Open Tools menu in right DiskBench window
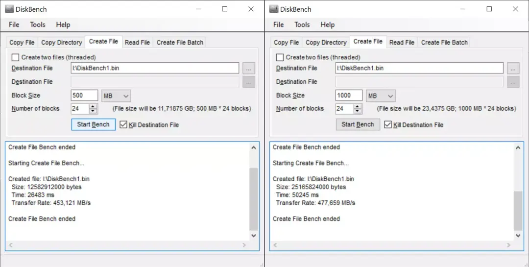Image resolution: width=529 pixels, height=267 pixels. (302, 24)
